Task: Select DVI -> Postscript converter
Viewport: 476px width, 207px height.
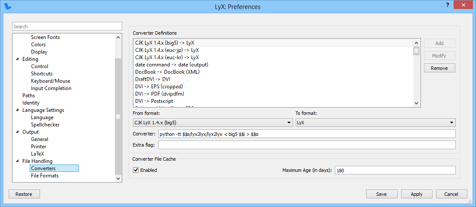Action: coord(273,101)
